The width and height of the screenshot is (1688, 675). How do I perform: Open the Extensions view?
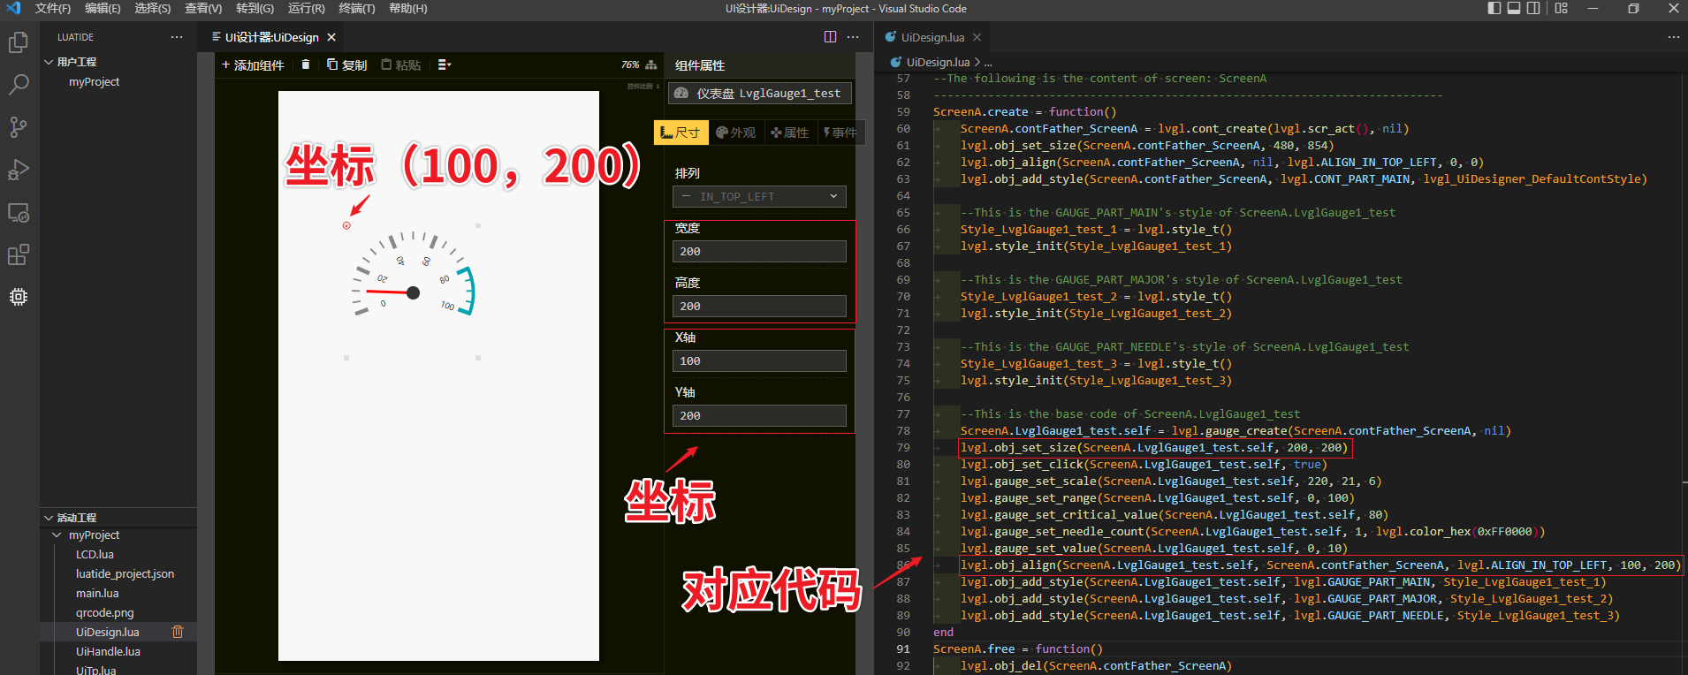click(x=19, y=255)
